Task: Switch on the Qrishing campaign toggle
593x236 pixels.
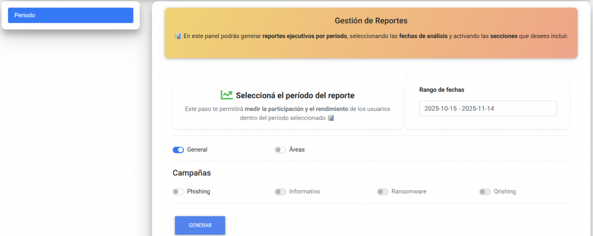Action: (485, 191)
